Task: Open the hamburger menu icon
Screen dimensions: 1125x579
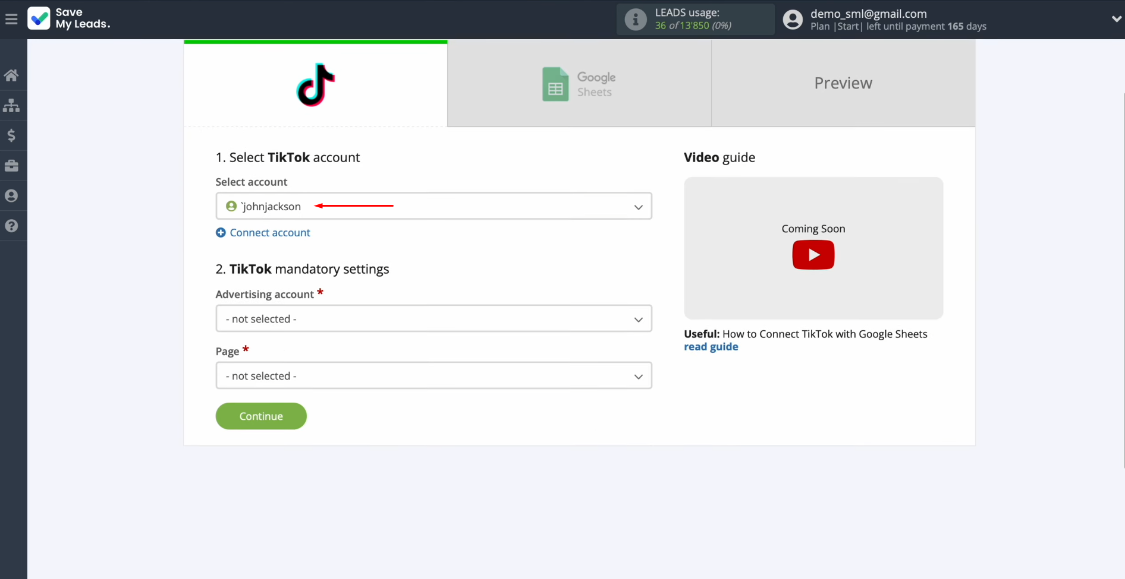Action: click(x=11, y=19)
